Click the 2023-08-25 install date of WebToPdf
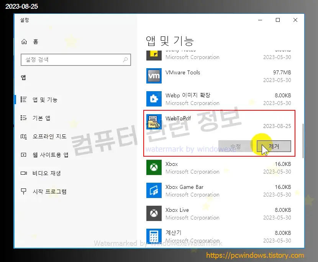 coord(277,126)
